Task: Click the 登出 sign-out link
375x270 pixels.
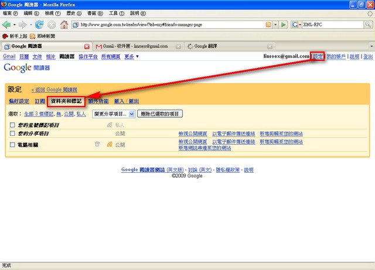Action: [368, 56]
